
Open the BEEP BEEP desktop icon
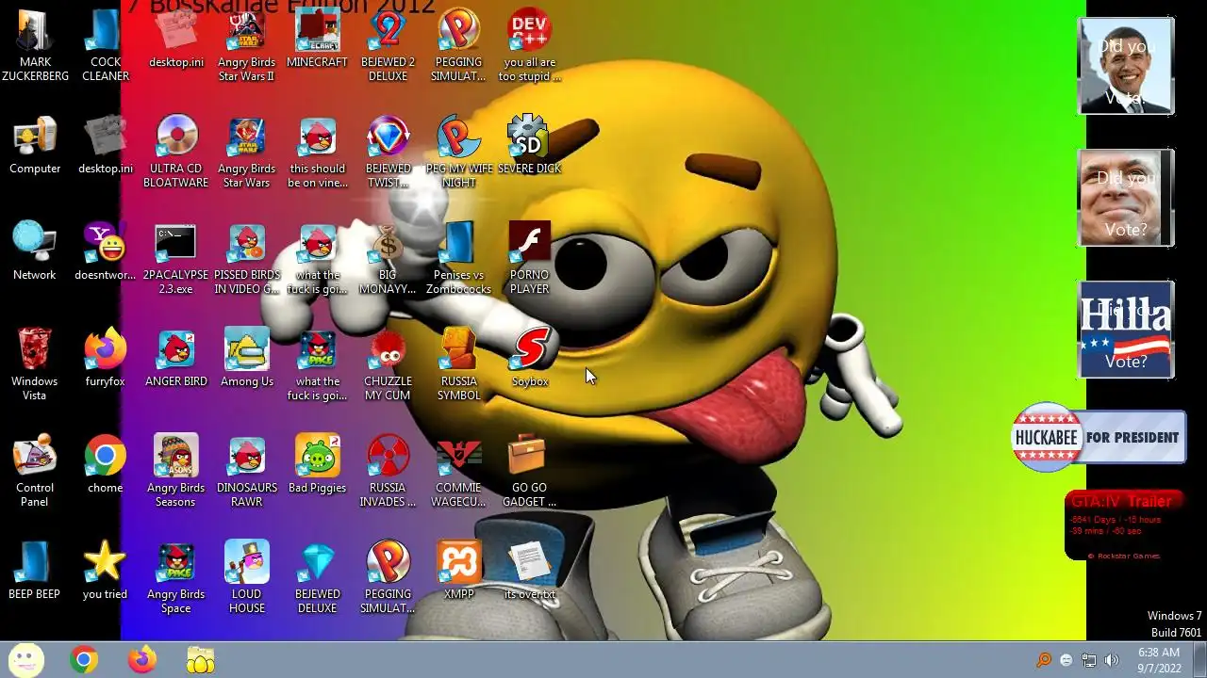point(35,571)
